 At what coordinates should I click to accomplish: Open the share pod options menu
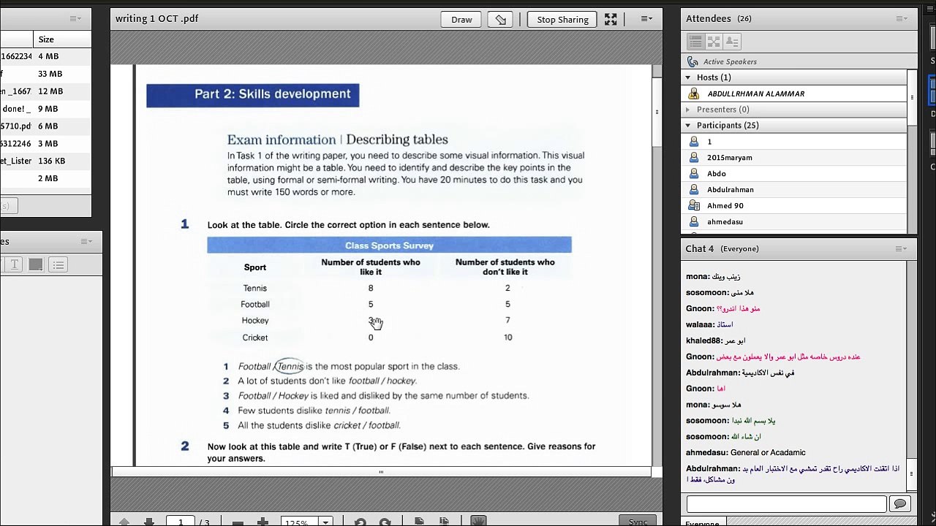coord(646,19)
